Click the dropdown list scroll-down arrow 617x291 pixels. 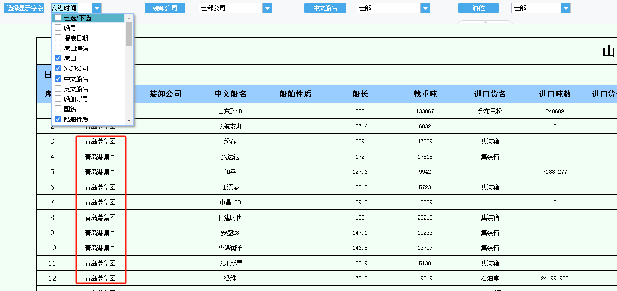pos(129,121)
